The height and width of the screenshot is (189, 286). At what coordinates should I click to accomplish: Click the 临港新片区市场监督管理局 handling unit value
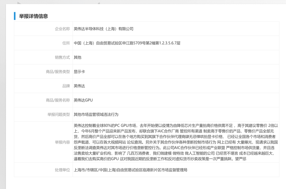[130, 170]
